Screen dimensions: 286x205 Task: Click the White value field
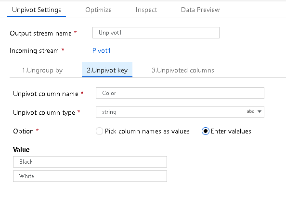(x=90, y=176)
